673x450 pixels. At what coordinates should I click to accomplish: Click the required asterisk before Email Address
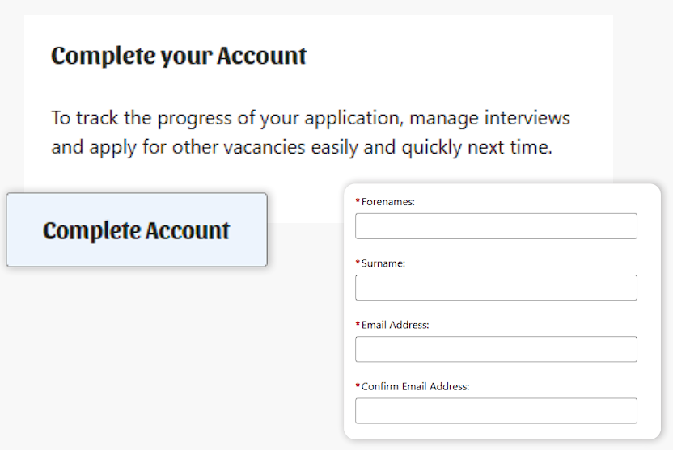pos(358,324)
